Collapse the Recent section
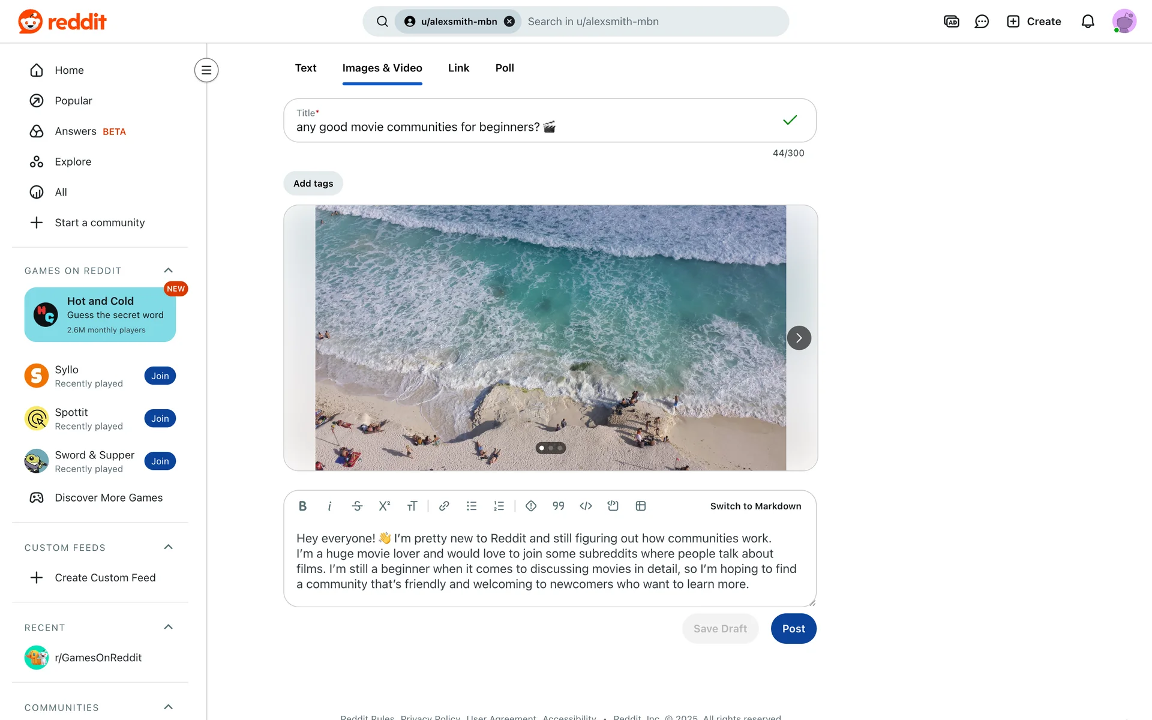Viewport: 1152px width, 720px height. pos(169,627)
